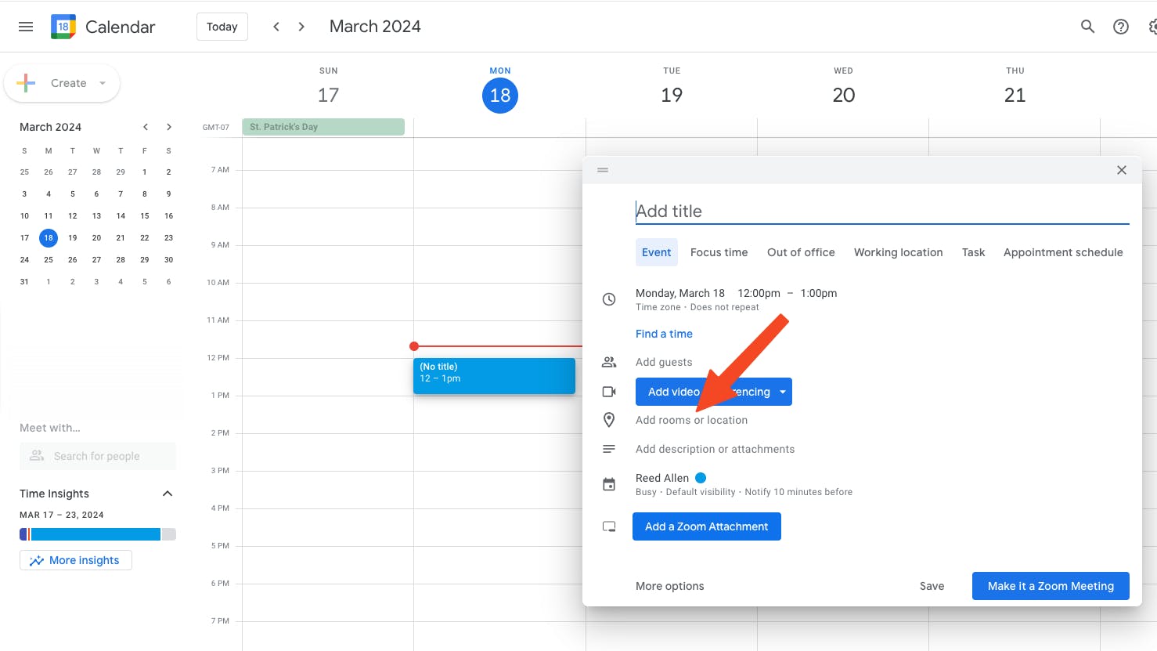Save the new event
Screen dimensions: 1157x651
click(x=932, y=586)
